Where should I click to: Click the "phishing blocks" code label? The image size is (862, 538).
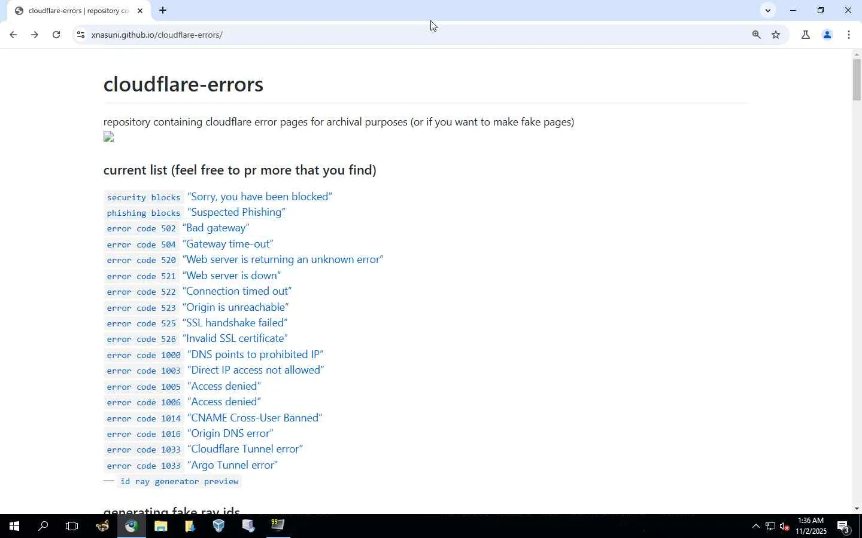coord(144,213)
